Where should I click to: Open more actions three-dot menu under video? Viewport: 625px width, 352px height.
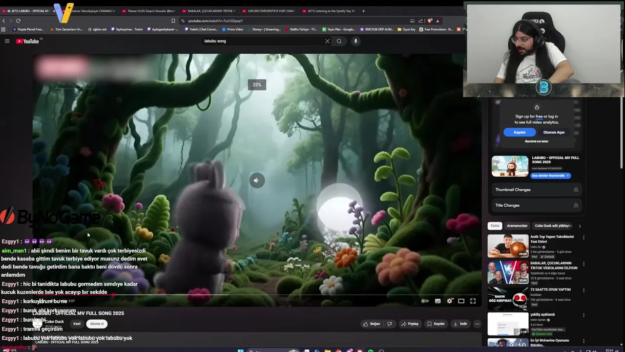(477, 324)
